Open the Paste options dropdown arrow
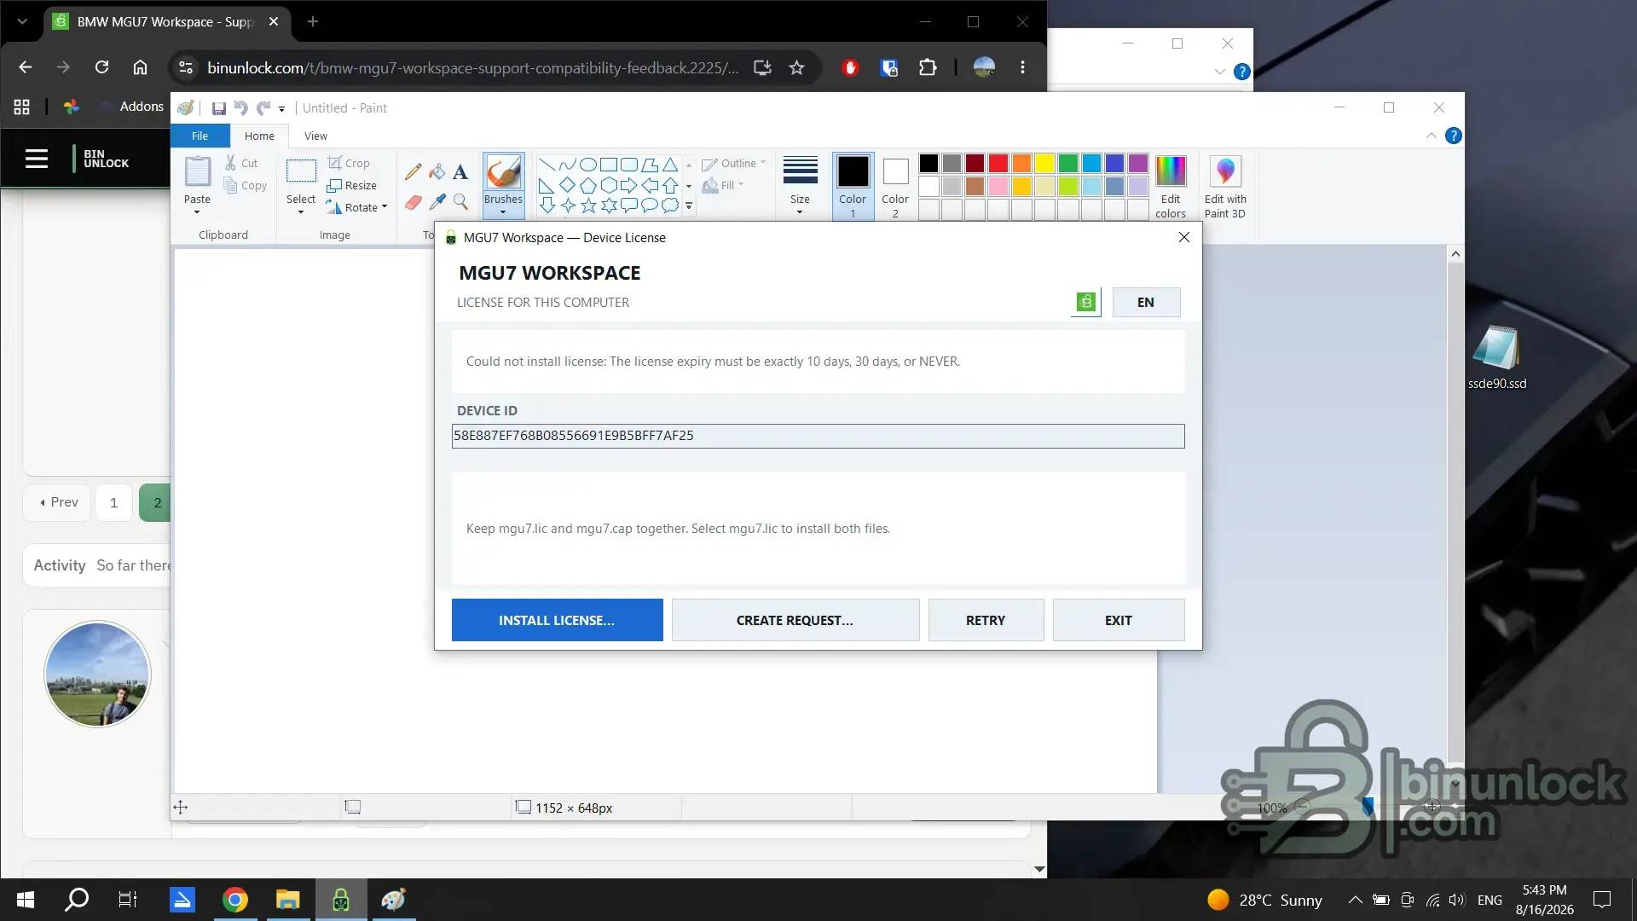Screen dimensions: 1637x921 197,212
